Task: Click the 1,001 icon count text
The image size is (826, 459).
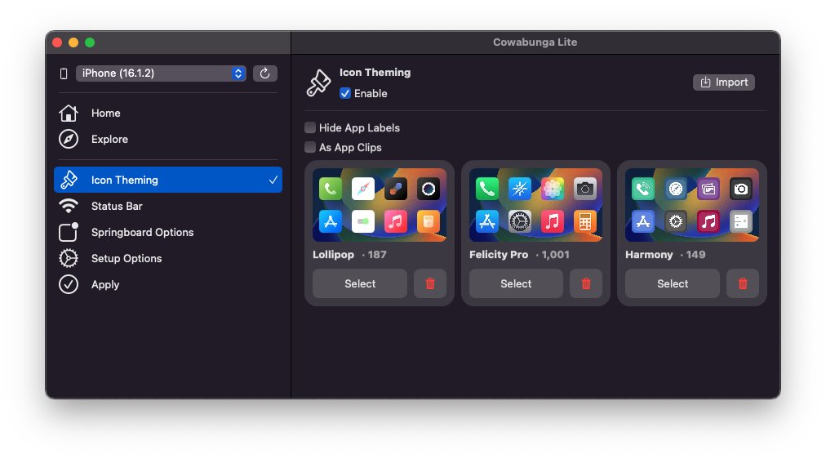Action: [x=555, y=255]
